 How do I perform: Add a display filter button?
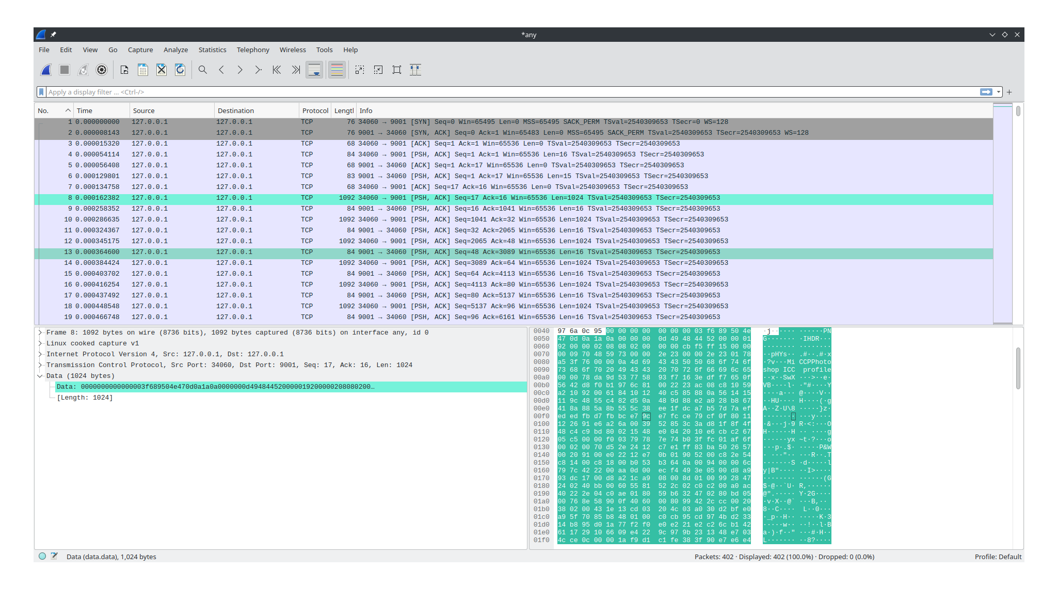1009,92
